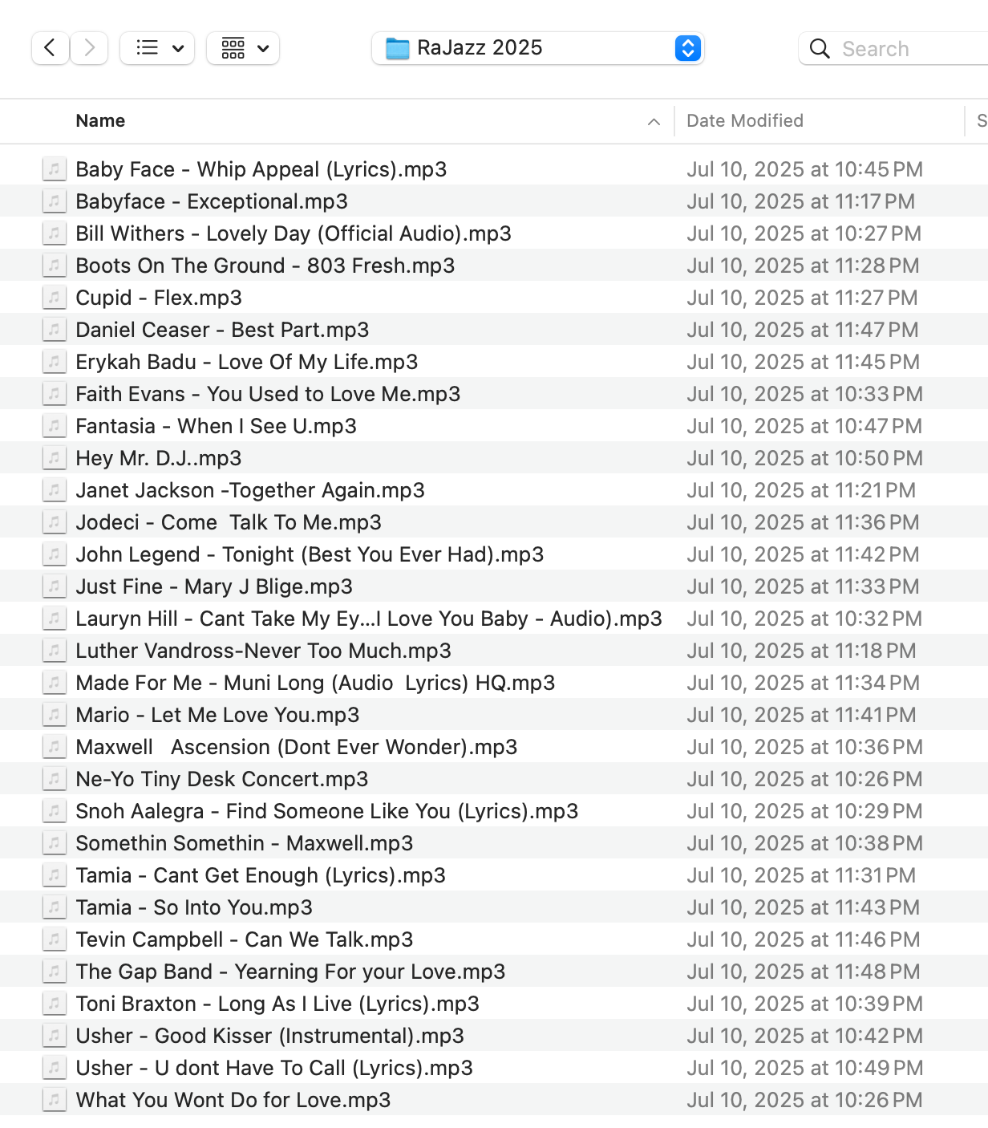Toggle the Name column sort direction arrow
The image size is (988, 1128).
tap(654, 122)
